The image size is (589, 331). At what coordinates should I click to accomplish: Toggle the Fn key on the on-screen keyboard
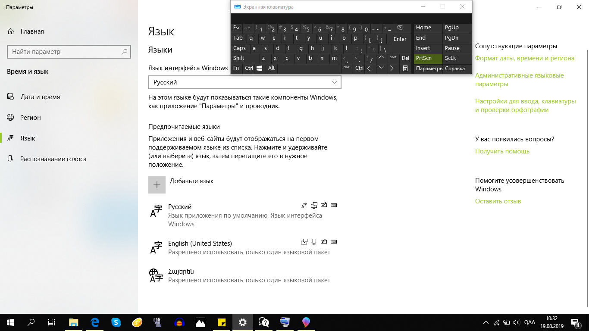tap(236, 68)
